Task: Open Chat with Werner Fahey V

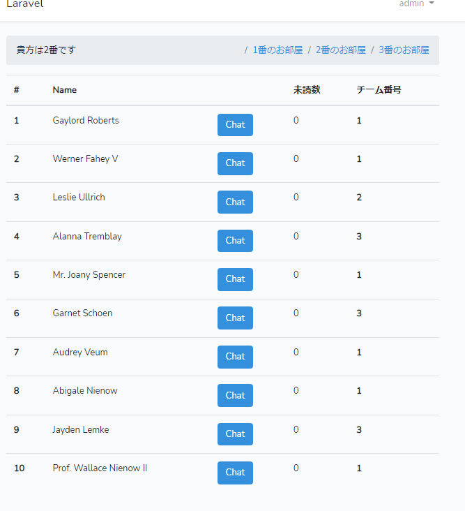Action: click(235, 163)
